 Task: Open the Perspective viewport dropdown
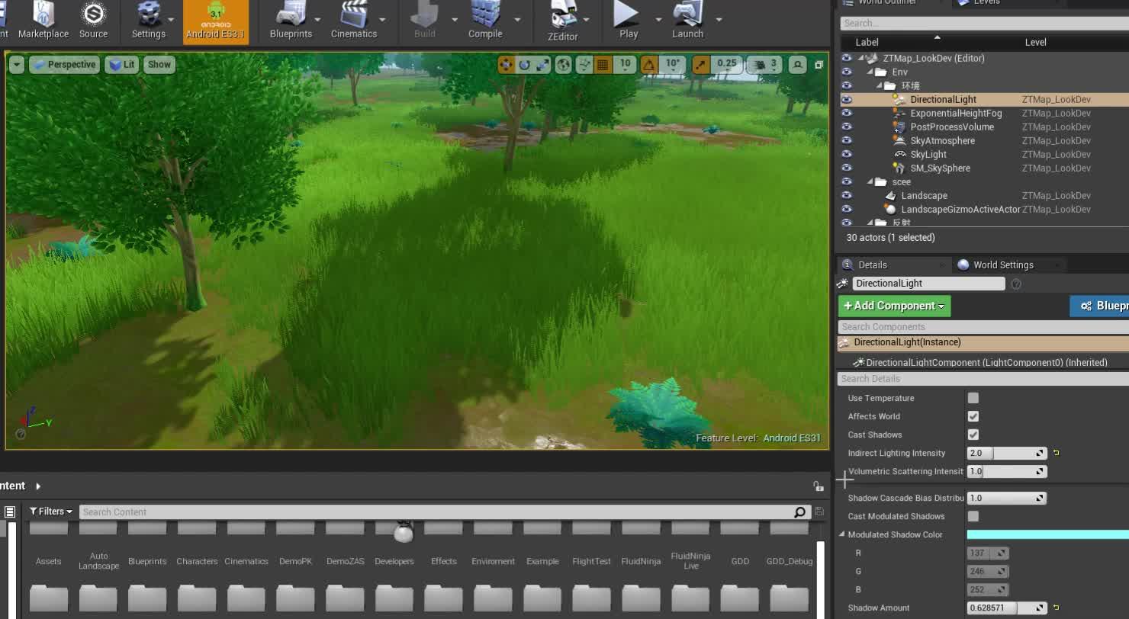[x=64, y=65]
